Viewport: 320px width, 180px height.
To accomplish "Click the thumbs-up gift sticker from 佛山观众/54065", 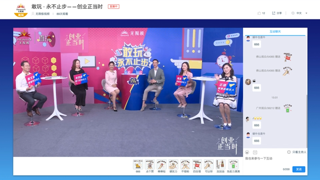I will pos(287,71).
